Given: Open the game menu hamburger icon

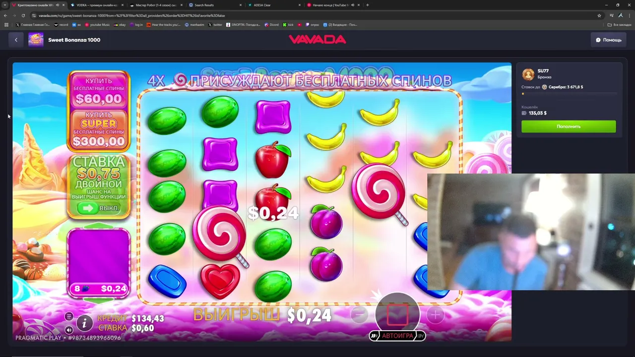Looking at the screenshot, I should coord(69,316).
